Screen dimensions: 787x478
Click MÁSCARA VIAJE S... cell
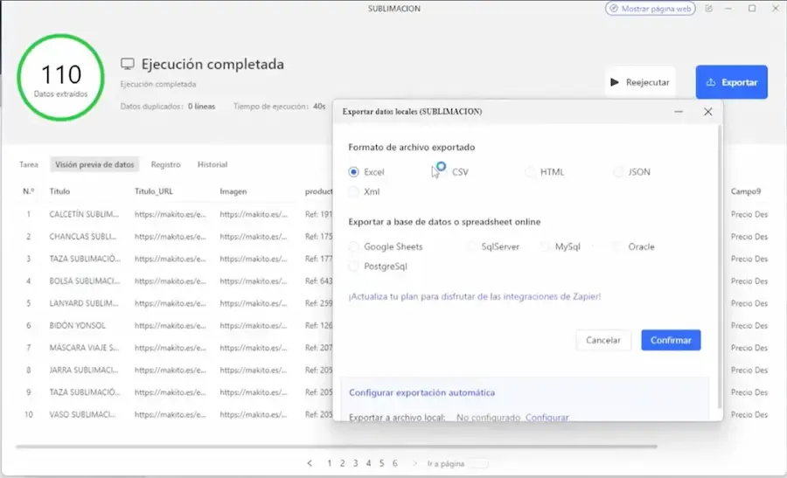pos(84,348)
